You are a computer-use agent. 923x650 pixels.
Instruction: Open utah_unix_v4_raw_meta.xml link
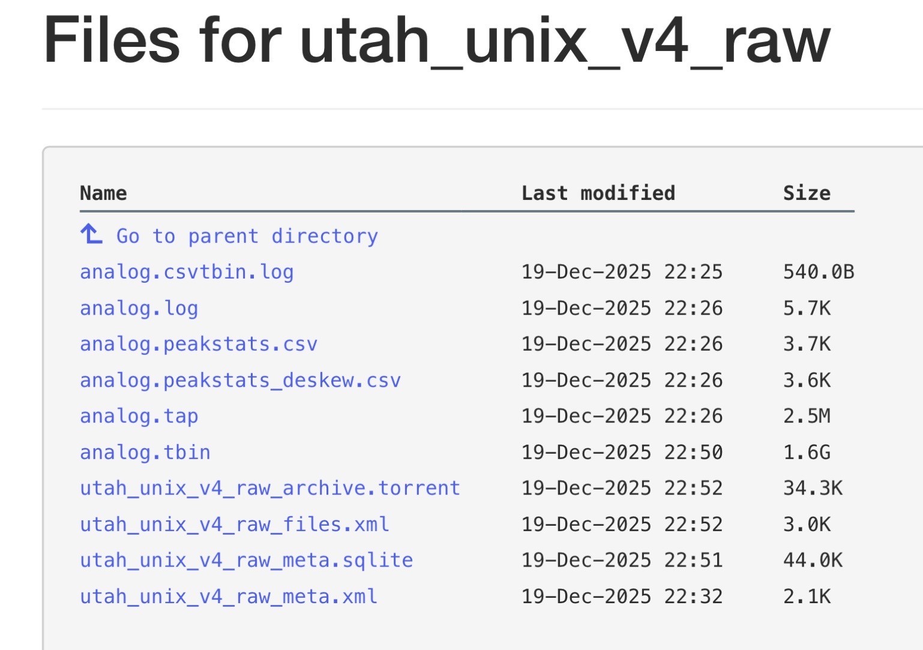(229, 596)
